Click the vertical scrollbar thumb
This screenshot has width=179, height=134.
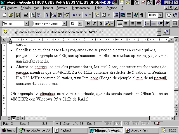[176, 89]
